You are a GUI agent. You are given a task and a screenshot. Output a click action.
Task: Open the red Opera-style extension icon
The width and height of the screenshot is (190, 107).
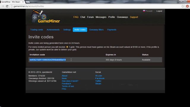(187, 6)
